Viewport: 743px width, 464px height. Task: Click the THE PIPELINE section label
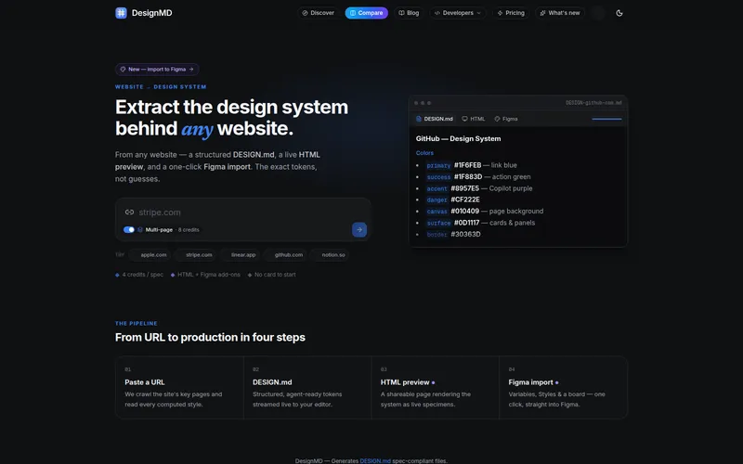tap(136, 323)
